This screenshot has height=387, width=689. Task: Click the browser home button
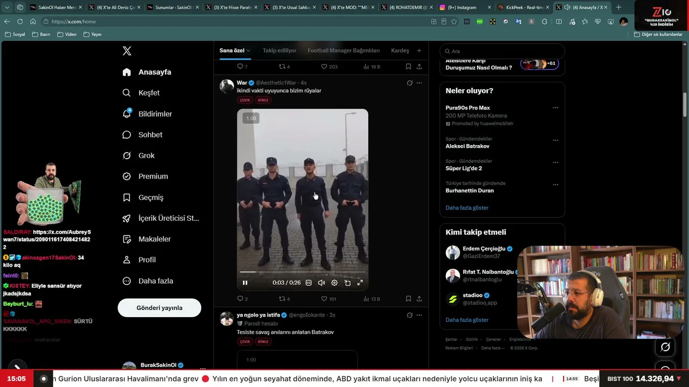pyautogui.click(x=33, y=21)
